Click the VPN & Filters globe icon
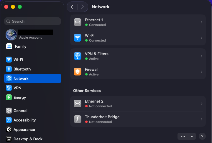 [x=78, y=56]
